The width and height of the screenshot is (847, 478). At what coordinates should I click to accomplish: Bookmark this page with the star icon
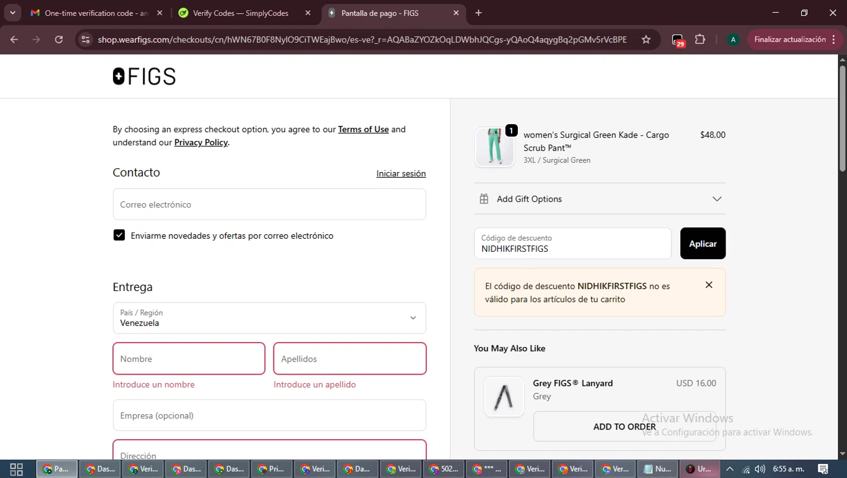click(646, 40)
